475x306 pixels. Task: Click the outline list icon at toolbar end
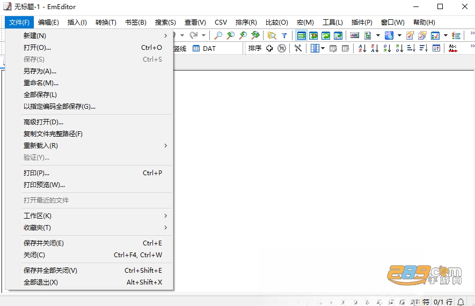[x=456, y=36]
